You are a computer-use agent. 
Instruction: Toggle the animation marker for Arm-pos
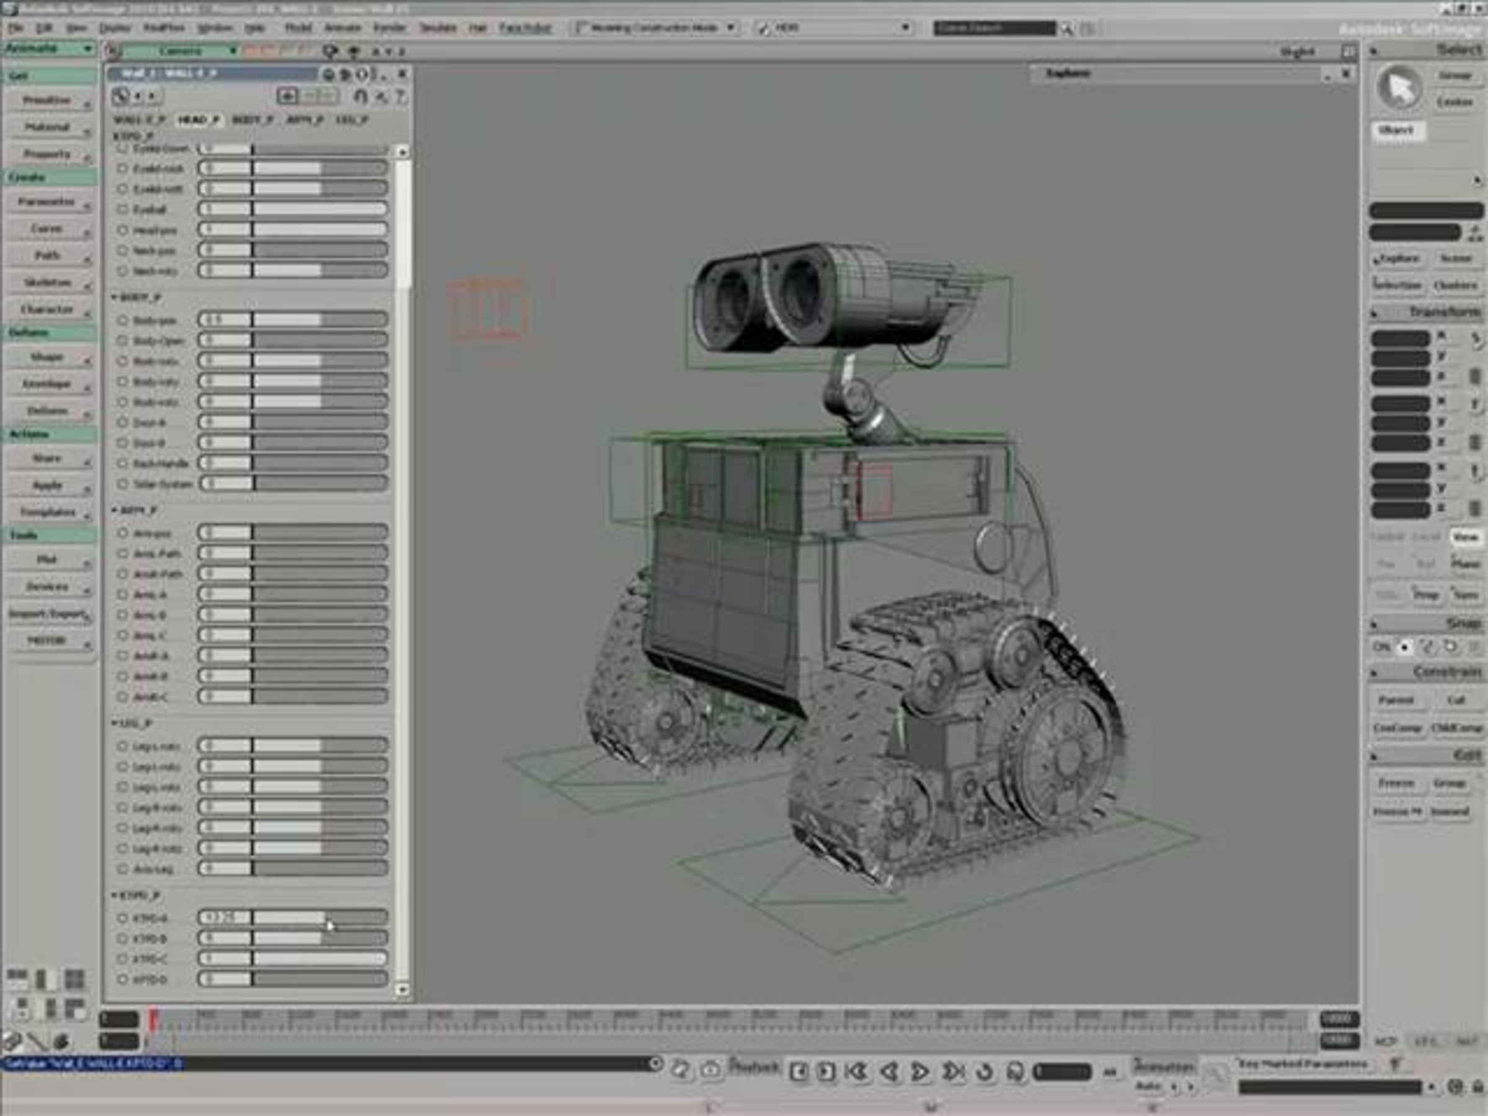tap(122, 533)
